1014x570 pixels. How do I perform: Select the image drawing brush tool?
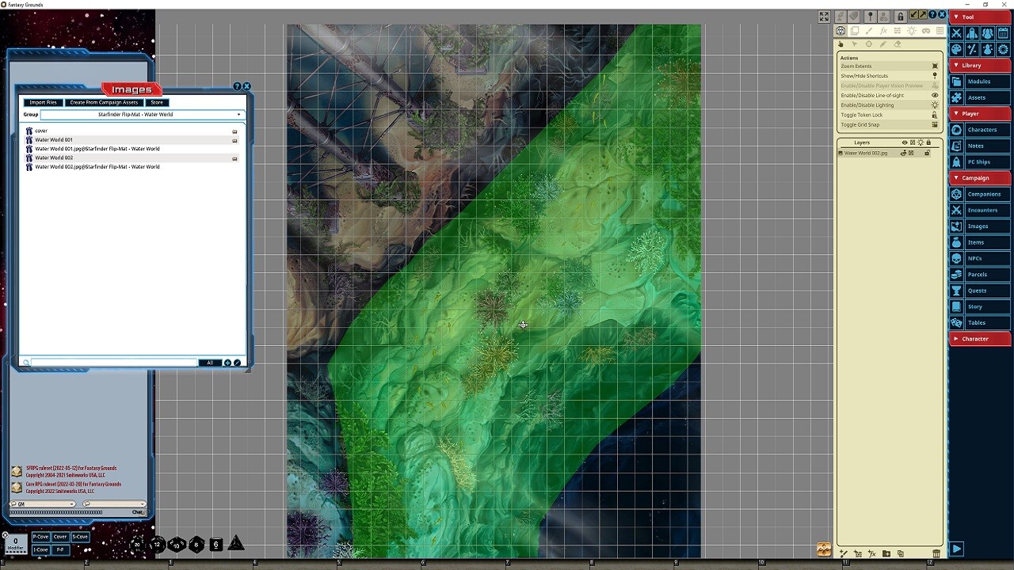[x=868, y=30]
